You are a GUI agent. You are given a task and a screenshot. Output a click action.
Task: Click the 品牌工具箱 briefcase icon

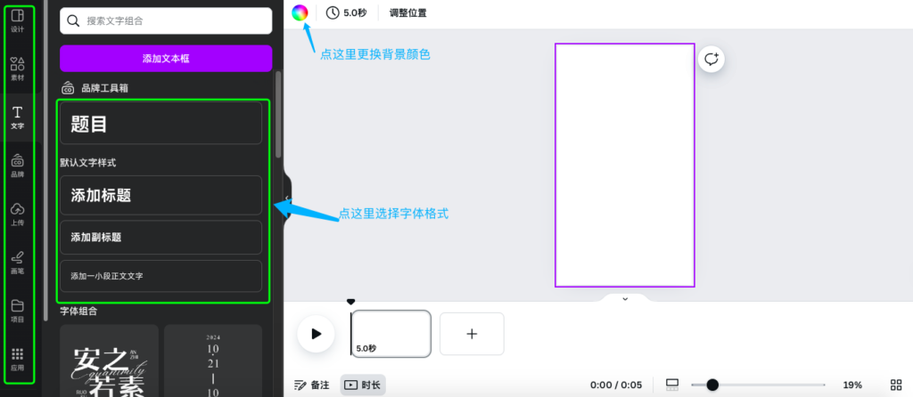click(x=68, y=88)
